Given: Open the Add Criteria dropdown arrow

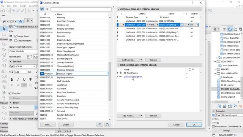Looking at the screenshot, I should click(141, 60).
